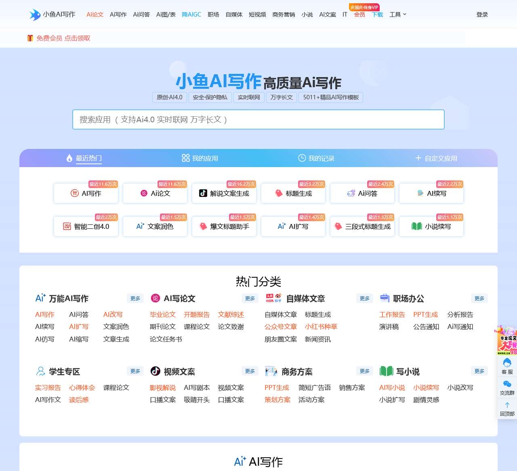The height and width of the screenshot is (471, 517).
Task: Expand 更多 for 视频文案 category
Action: click(250, 371)
